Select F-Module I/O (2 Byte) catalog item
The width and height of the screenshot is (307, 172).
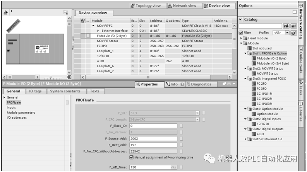271,58
